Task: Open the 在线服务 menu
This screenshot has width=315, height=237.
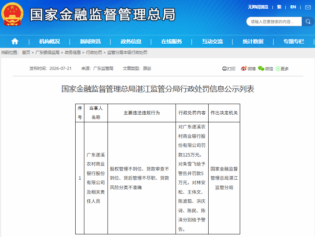Action: 172,41
